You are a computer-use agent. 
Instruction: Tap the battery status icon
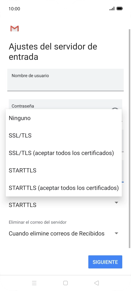[x=120, y=8]
